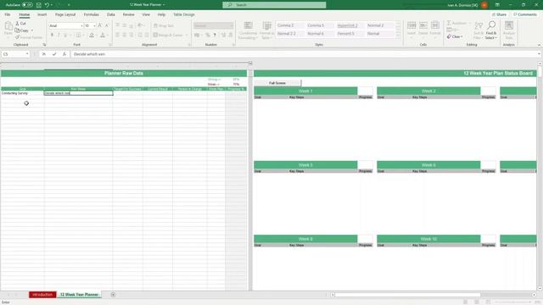Toggle Align Right in Alignment group

132,35
